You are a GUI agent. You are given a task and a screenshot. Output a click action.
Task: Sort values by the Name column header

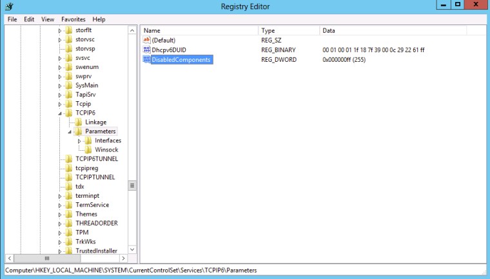[199, 31]
